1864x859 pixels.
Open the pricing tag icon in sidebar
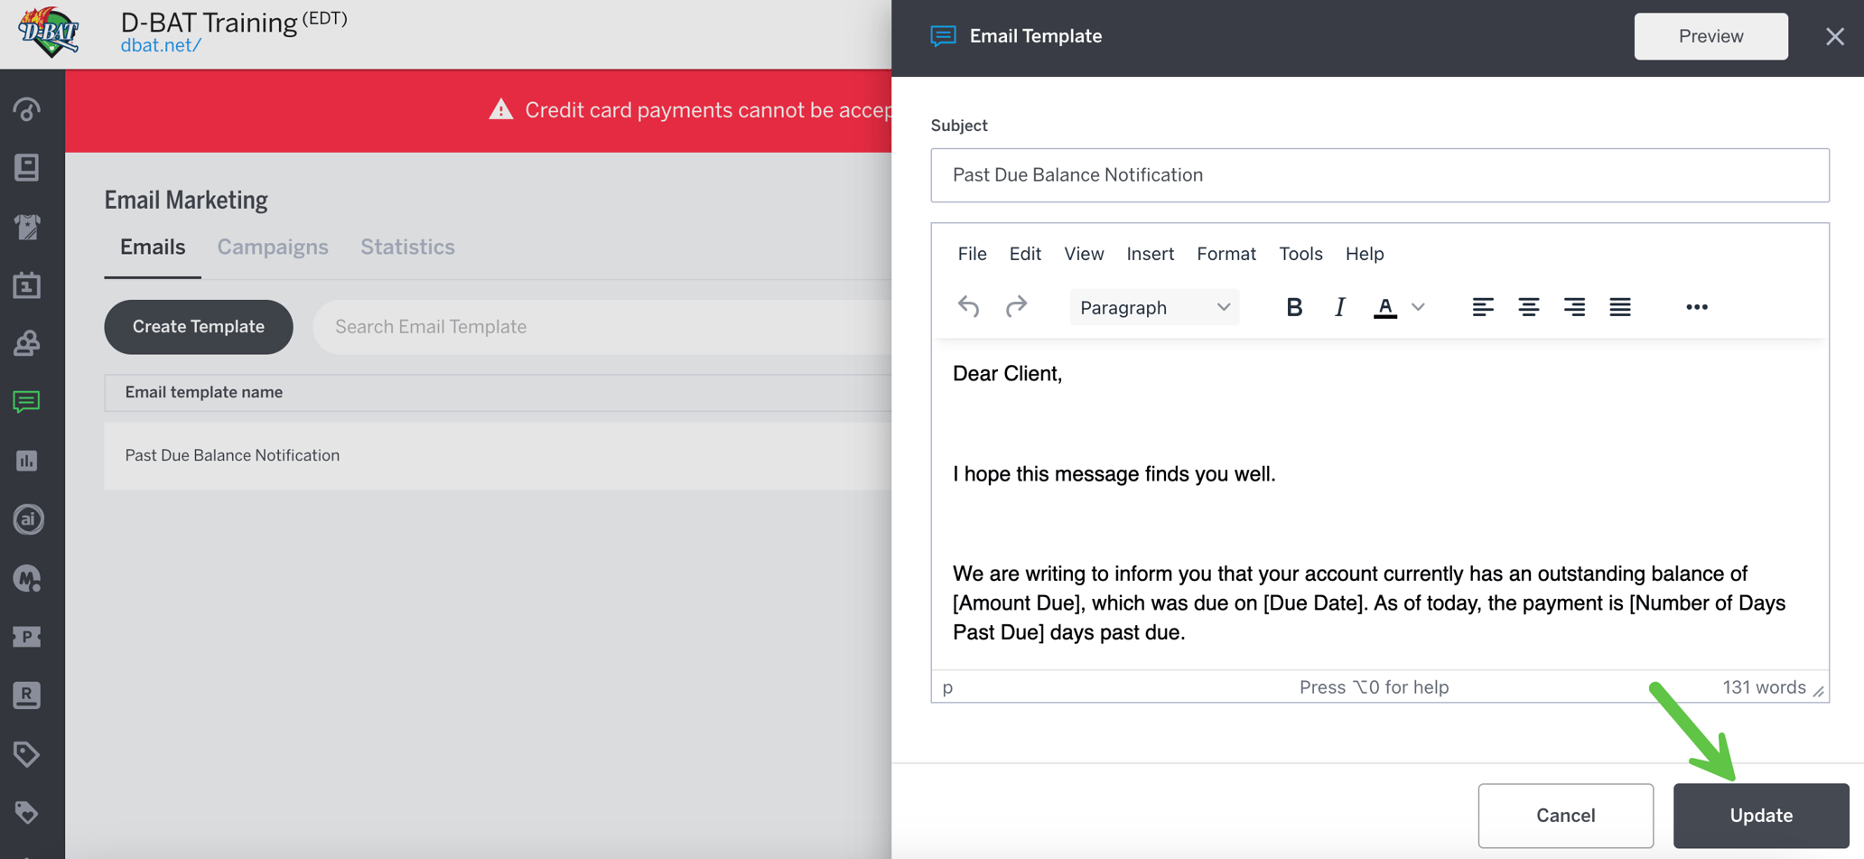click(x=28, y=754)
